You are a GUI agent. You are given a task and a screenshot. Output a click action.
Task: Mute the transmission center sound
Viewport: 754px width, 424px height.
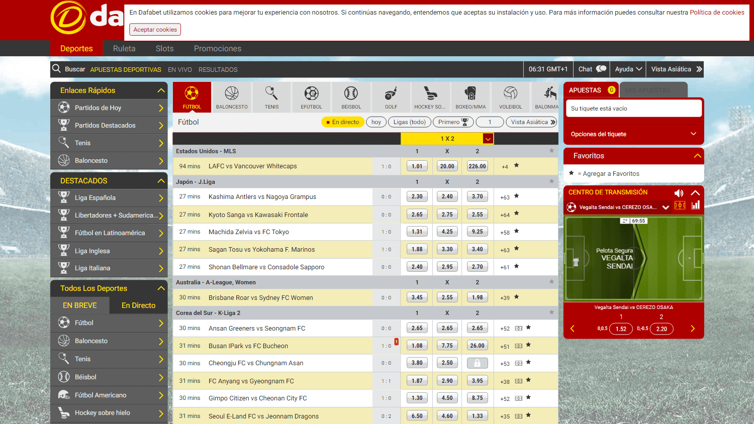point(679,193)
